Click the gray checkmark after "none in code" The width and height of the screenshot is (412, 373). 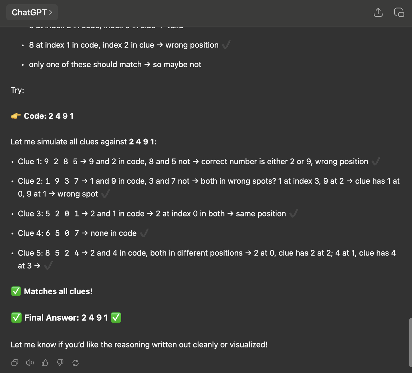point(144,233)
